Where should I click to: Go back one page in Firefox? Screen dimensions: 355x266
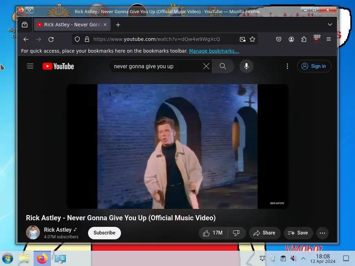(x=26, y=39)
